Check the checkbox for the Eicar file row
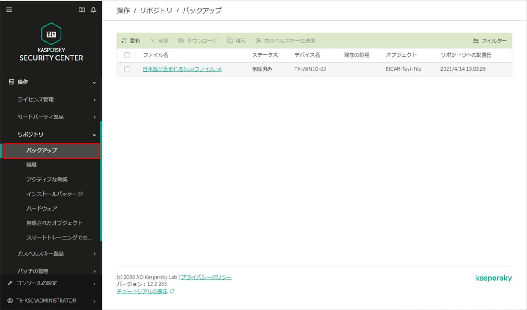Screen dimensions: 527x310 tap(126, 69)
